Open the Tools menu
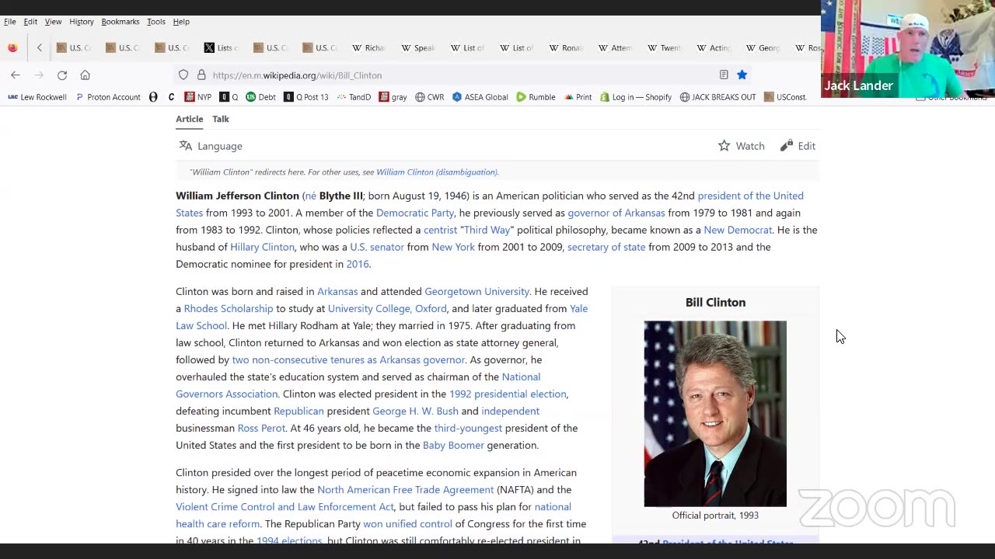Screen dimensions: 995x559 (156, 22)
